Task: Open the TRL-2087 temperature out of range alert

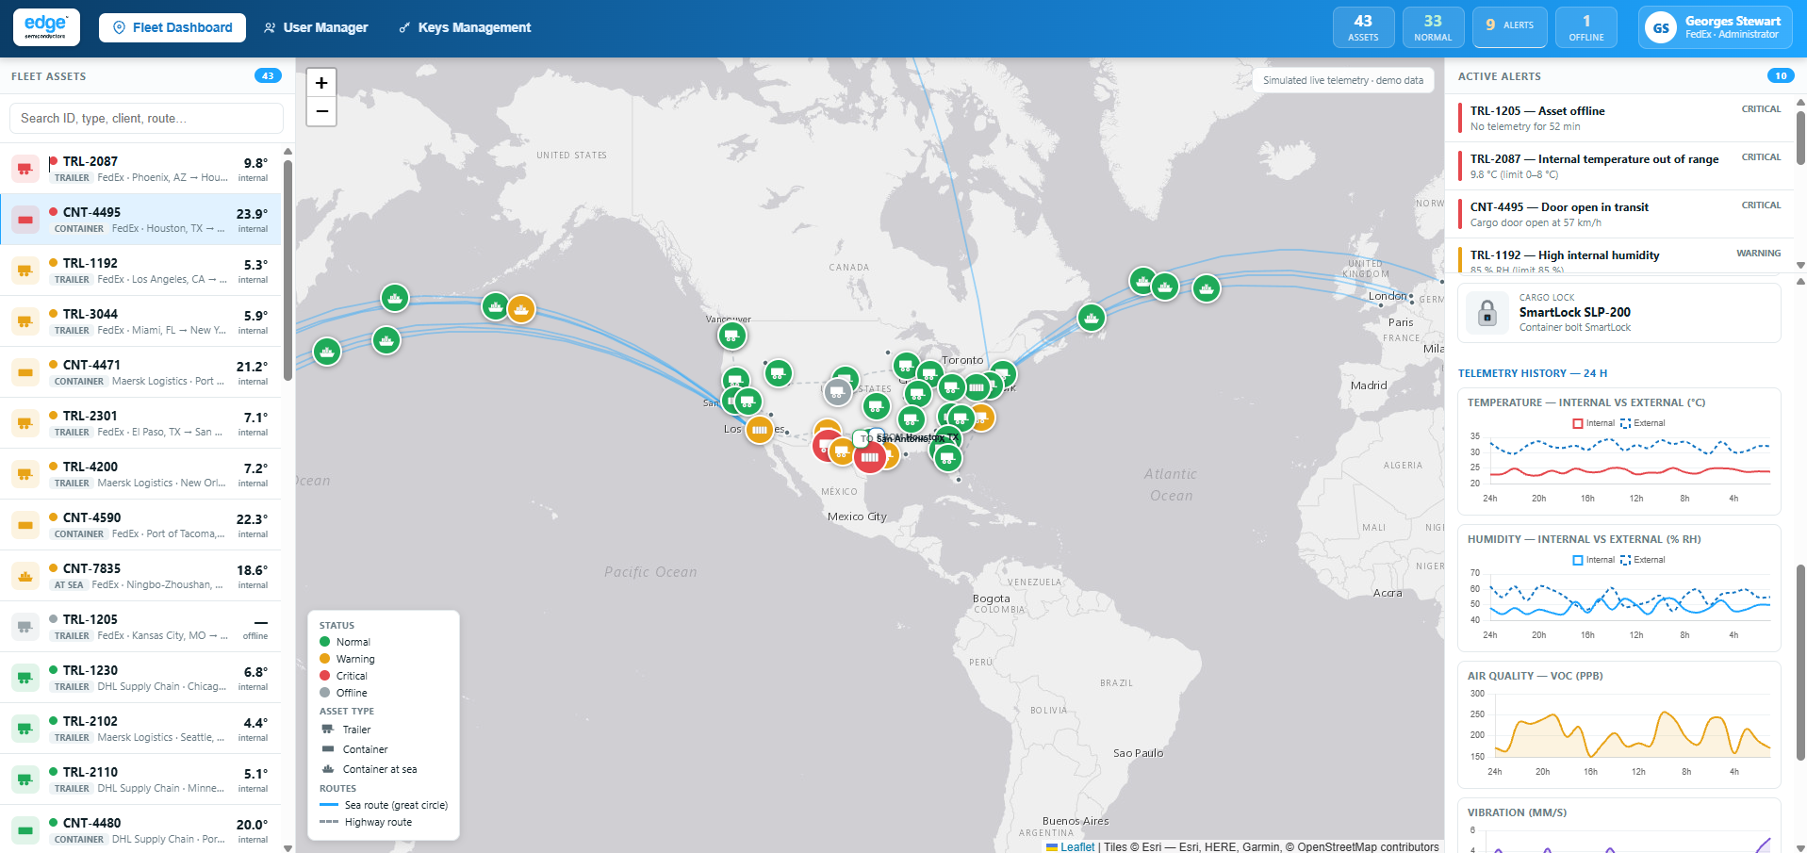Action: [x=1619, y=166]
